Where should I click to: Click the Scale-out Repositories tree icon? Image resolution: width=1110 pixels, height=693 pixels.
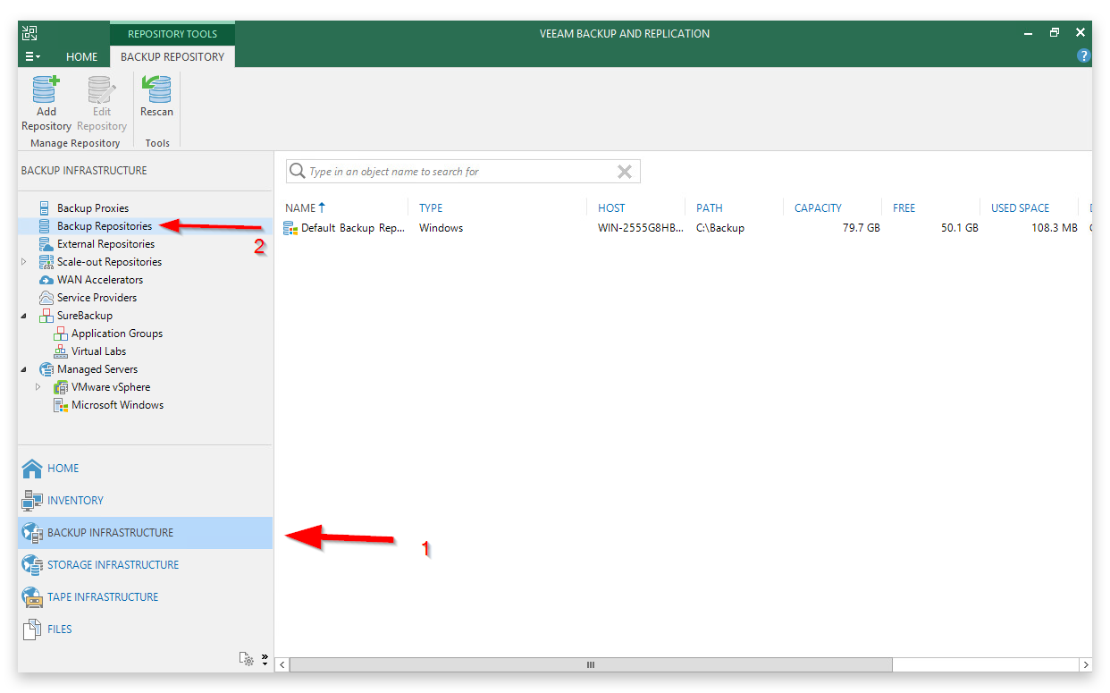click(x=46, y=262)
